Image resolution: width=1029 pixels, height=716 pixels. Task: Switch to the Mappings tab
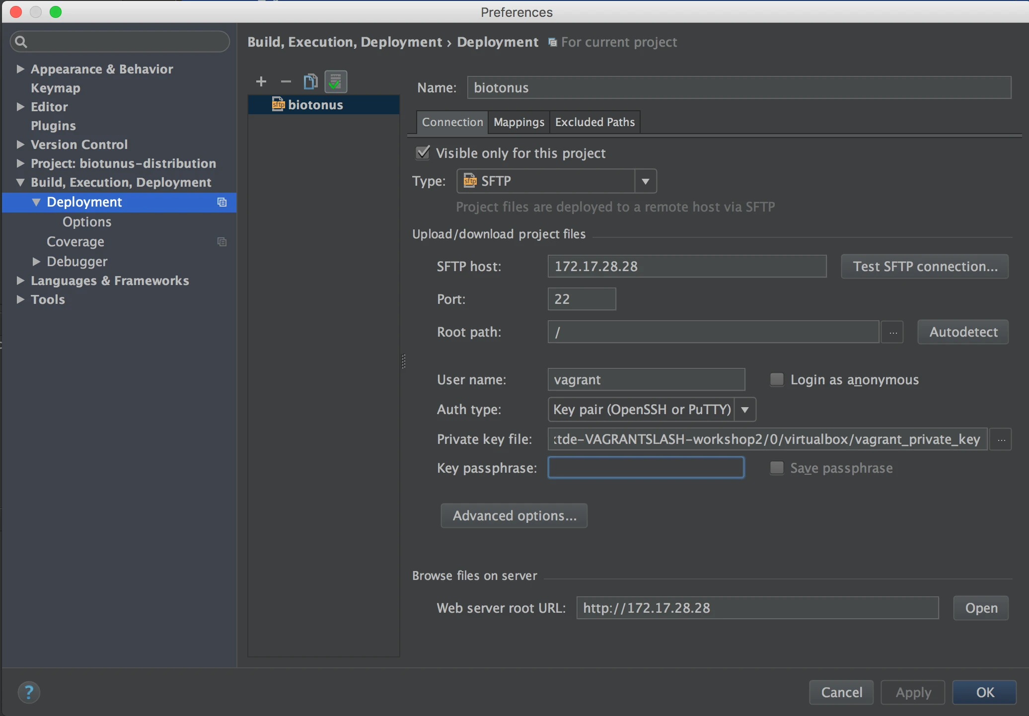(x=519, y=122)
